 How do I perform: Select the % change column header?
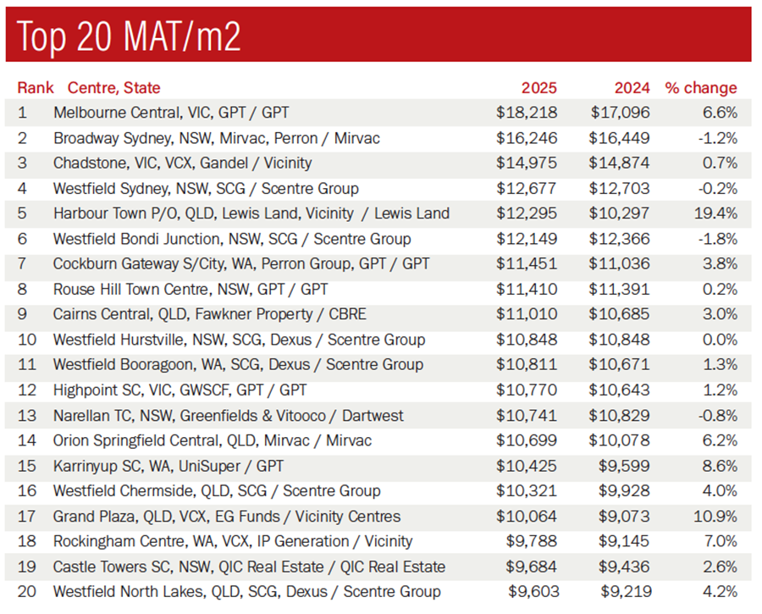click(701, 88)
